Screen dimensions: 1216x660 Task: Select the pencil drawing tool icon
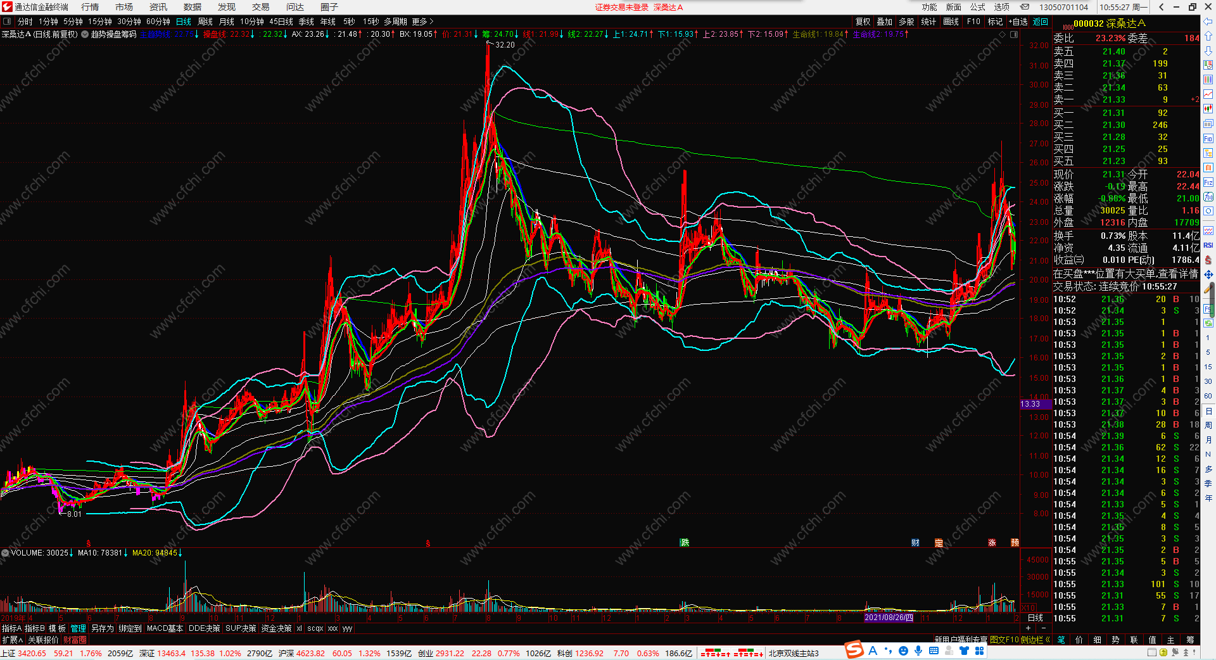[1208, 289]
